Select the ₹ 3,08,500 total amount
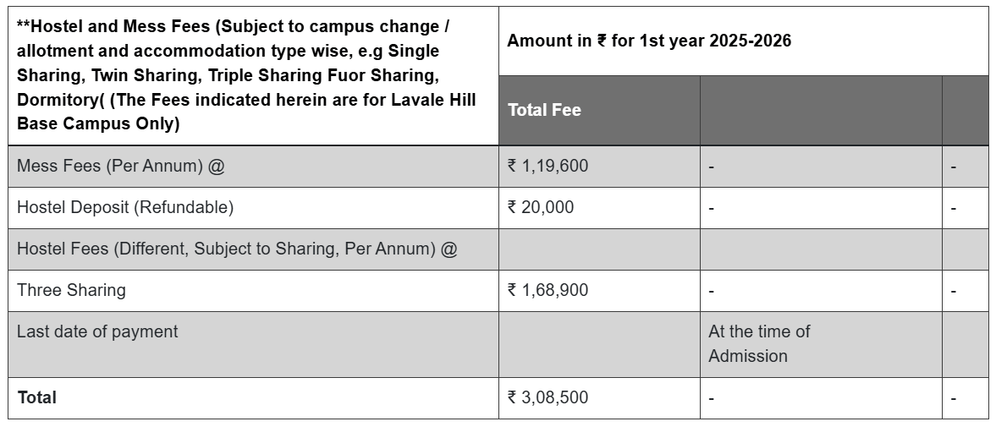The width and height of the screenshot is (996, 427). click(548, 397)
